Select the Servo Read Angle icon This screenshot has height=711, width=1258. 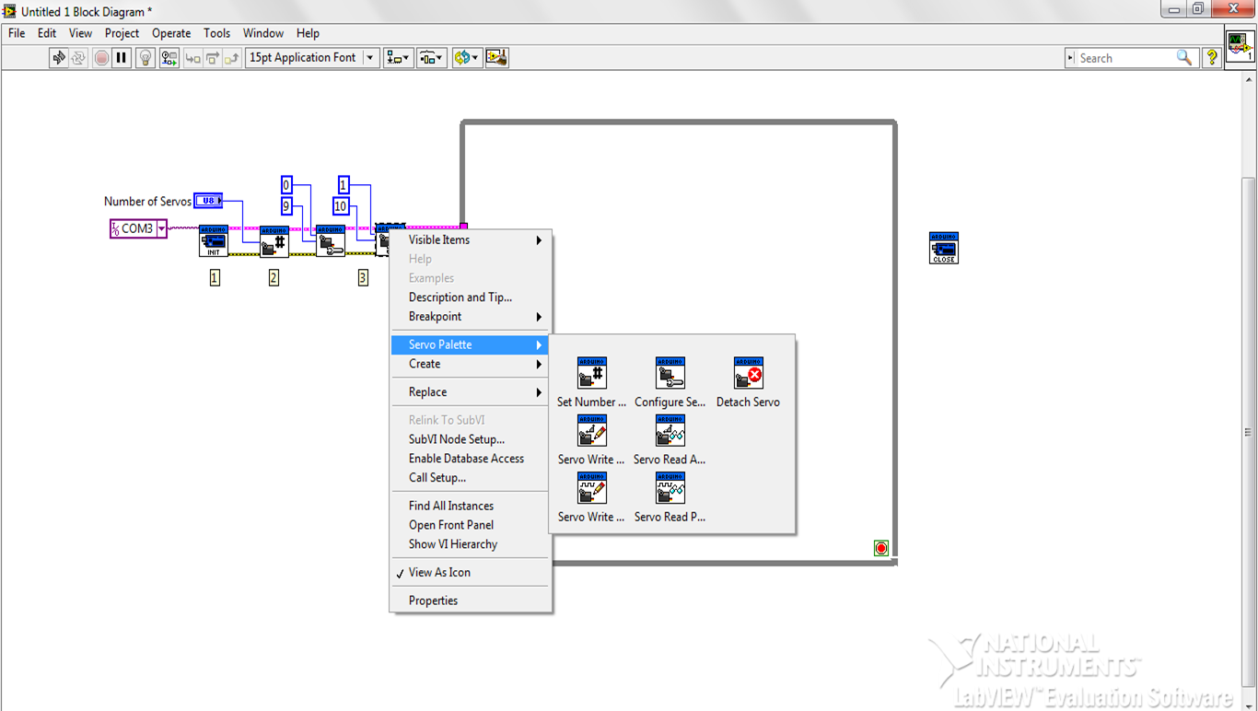pyautogui.click(x=670, y=430)
